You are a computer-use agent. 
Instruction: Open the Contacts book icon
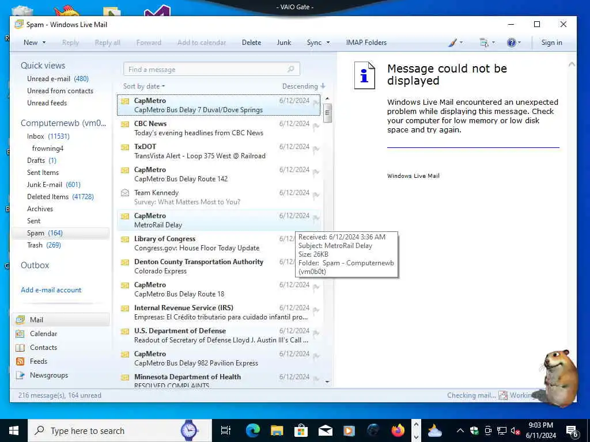click(20, 348)
